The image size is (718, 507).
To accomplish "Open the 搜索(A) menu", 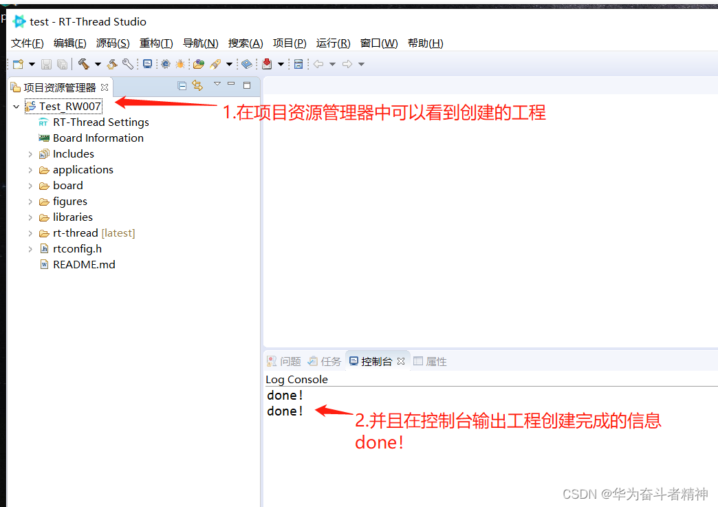I will [246, 43].
